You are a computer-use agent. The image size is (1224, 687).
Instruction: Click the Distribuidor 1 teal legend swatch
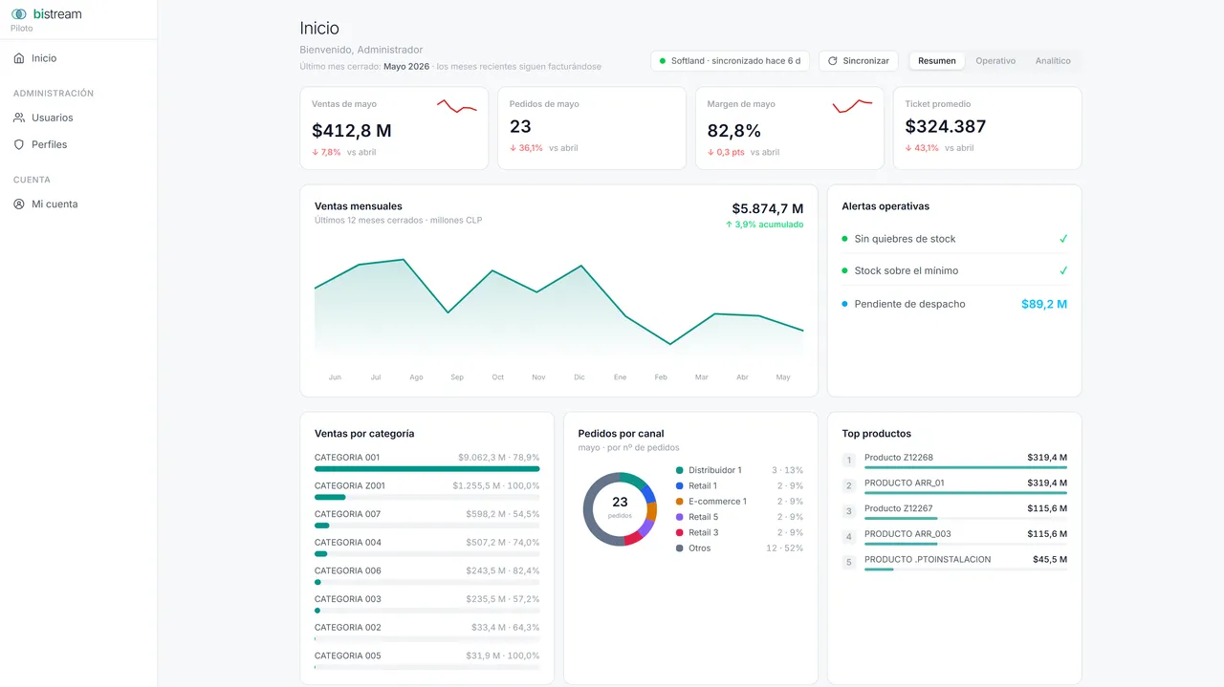coord(680,470)
